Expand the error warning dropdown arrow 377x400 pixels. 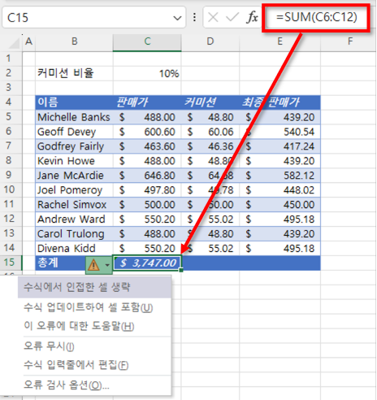pyautogui.click(x=107, y=265)
